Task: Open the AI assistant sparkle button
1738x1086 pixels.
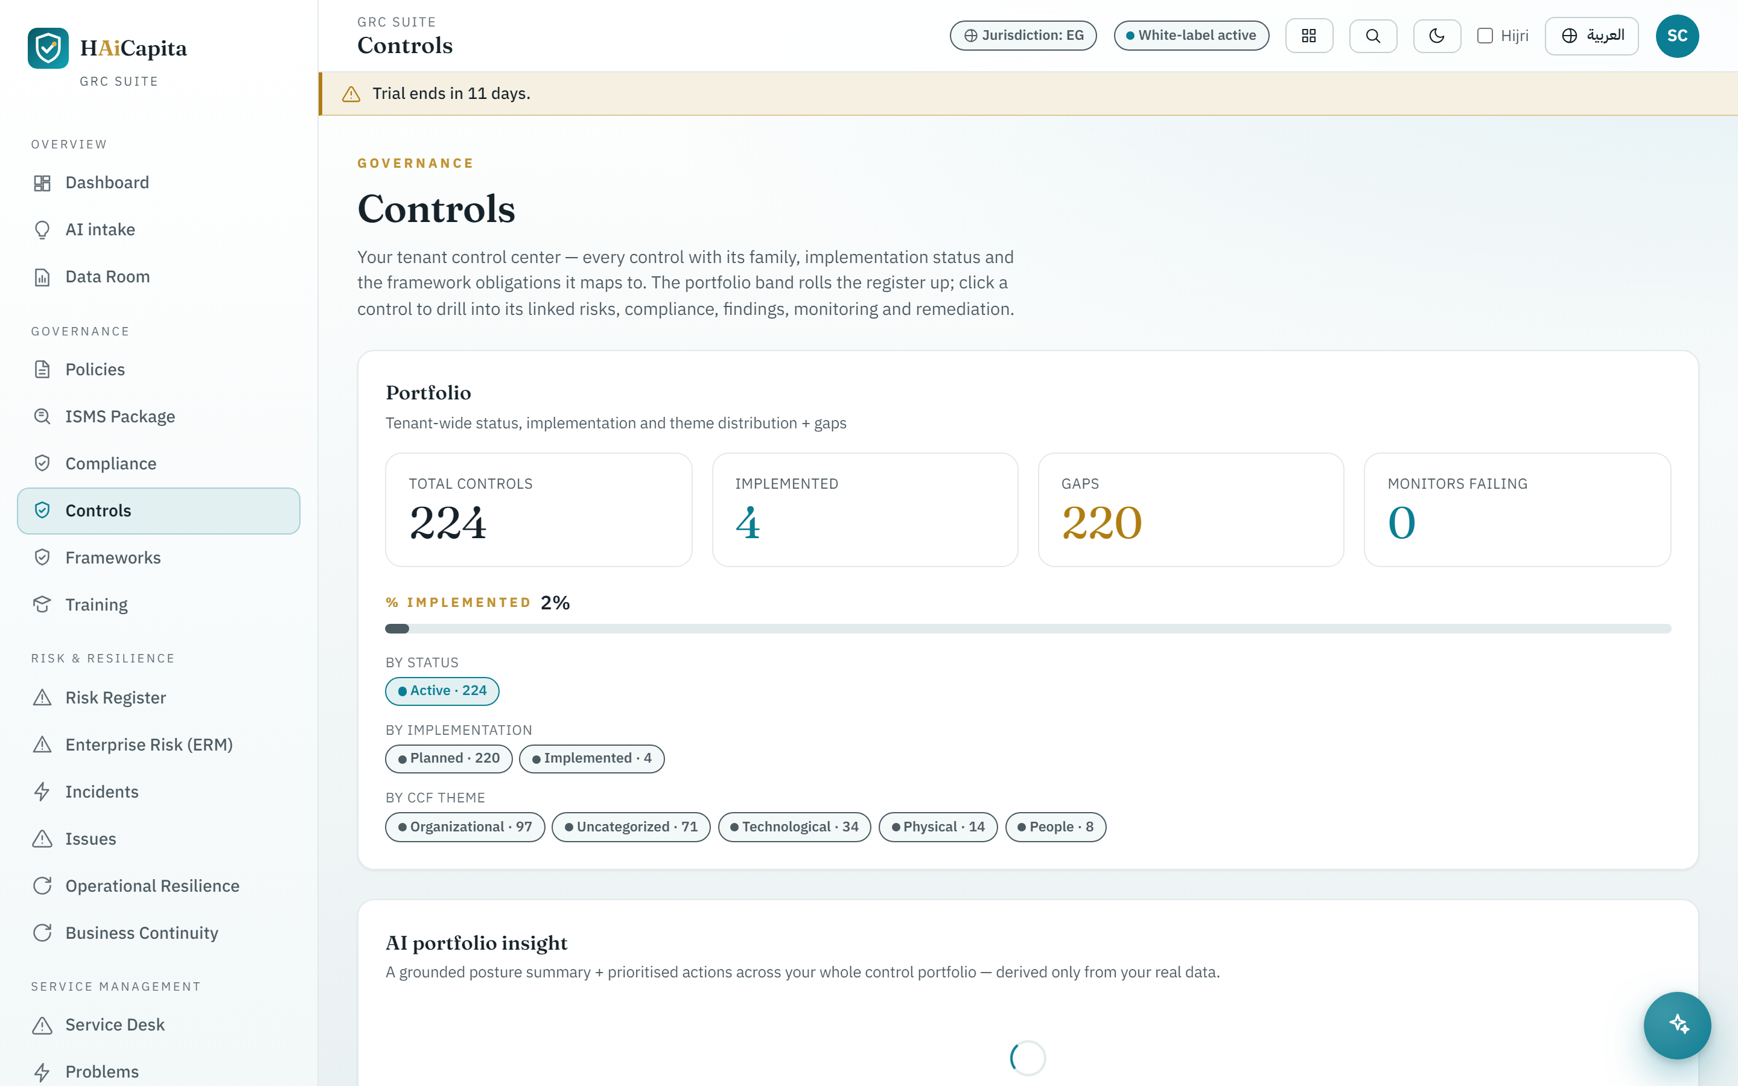Action: (x=1677, y=1025)
